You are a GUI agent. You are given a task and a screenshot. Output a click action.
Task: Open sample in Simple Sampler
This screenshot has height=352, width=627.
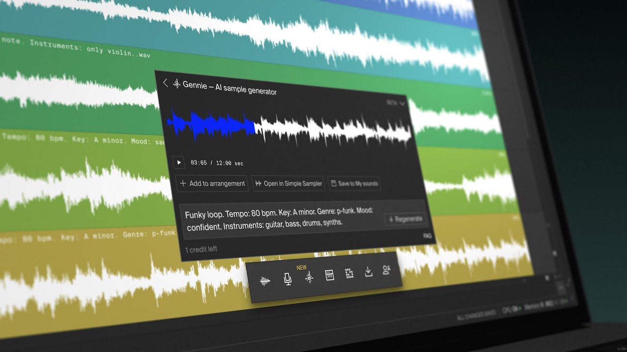click(288, 183)
